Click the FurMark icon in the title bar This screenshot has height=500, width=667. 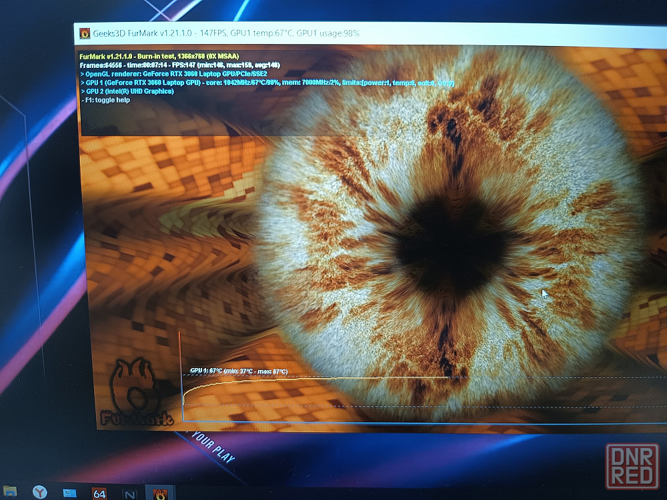click(85, 33)
